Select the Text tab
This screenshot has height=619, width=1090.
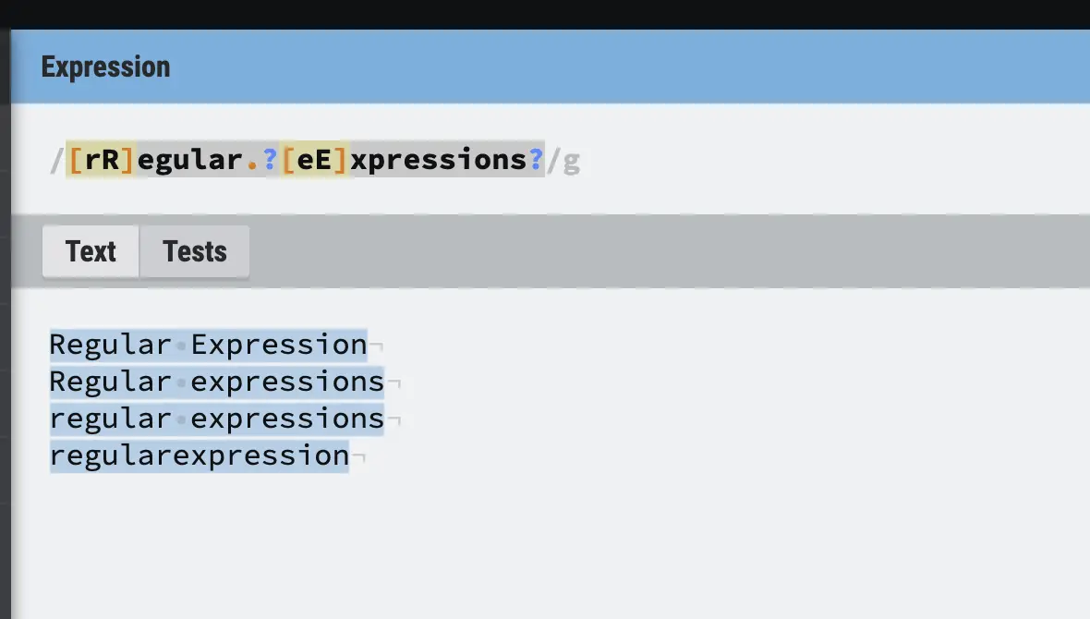[x=91, y=251]
